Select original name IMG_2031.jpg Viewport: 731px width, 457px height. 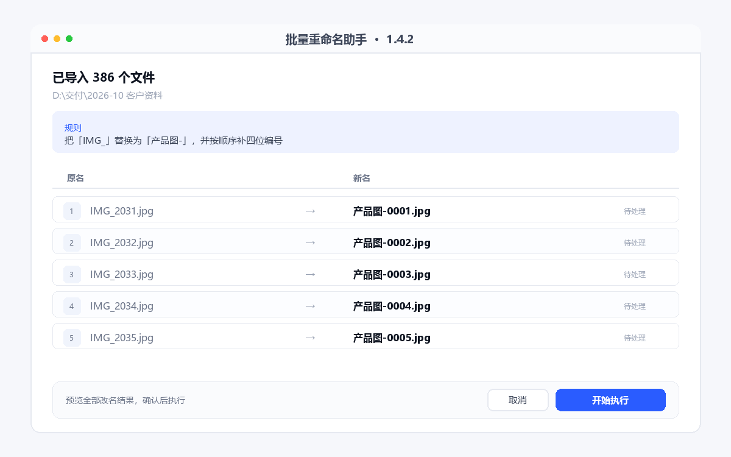(122, 211)
